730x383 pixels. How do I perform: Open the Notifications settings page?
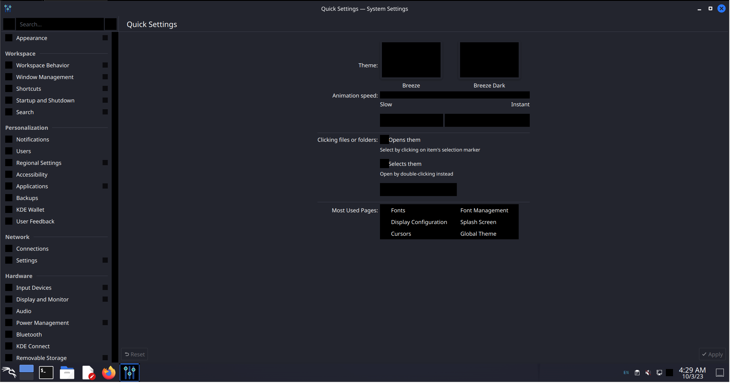[x=33, y=139]
